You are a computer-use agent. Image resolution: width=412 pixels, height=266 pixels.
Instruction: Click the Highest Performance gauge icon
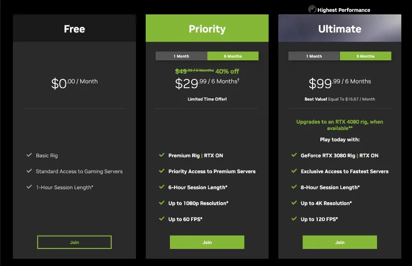[312, 9]
